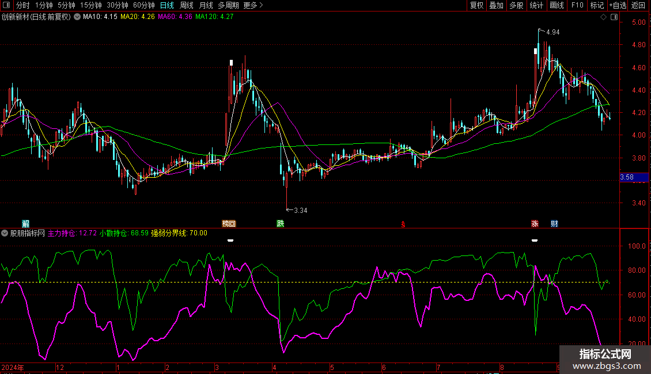Select the 60分钟 period tab
The height and width of the screenshot is (374, 651).
pyautogui.click(x=143, y=5)
